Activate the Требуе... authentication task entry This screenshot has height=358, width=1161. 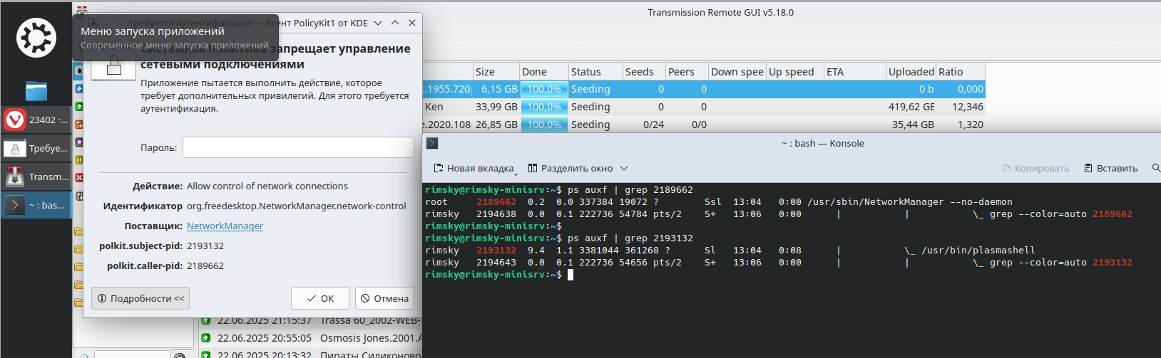click(36, 148)
